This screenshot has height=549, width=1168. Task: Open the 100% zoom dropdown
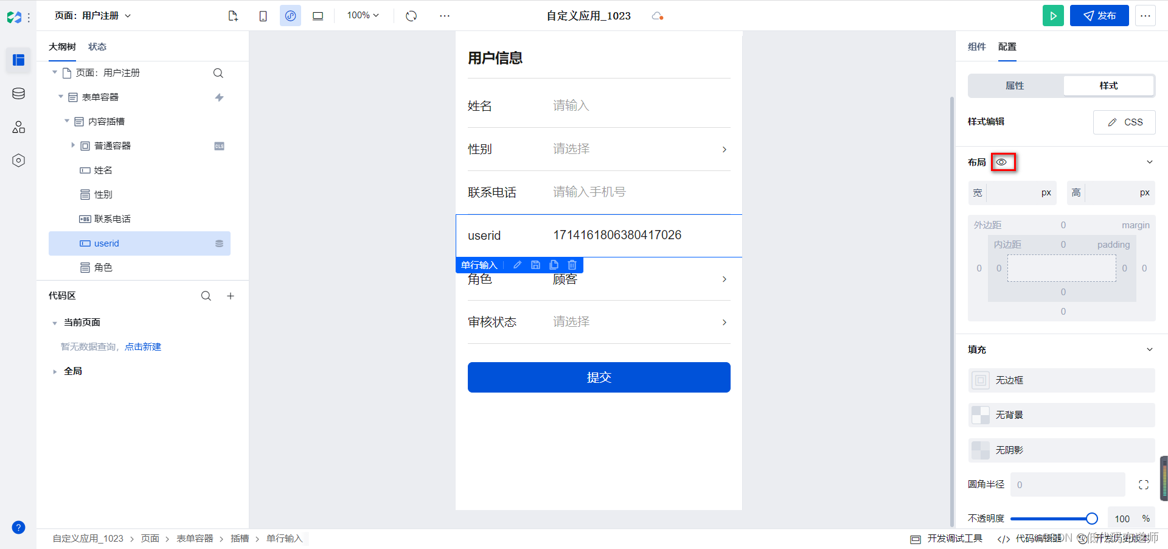point(363,15)
